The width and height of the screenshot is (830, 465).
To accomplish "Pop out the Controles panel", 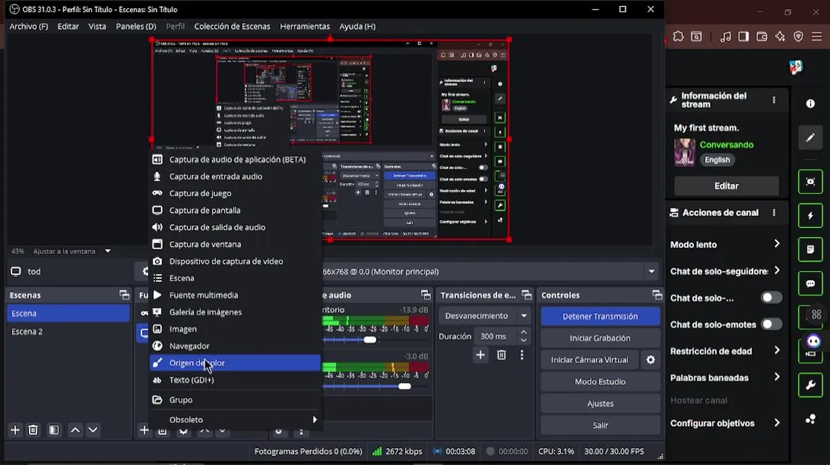I will click(657, 295).
